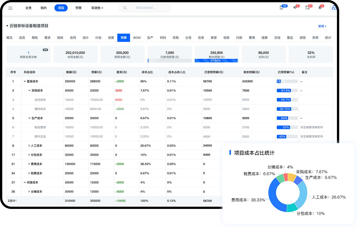Image resolution: width=360 pixels, height=230 pixels.
Task: Open the 管理 dropdown
Action: click(x=322, y=26)
